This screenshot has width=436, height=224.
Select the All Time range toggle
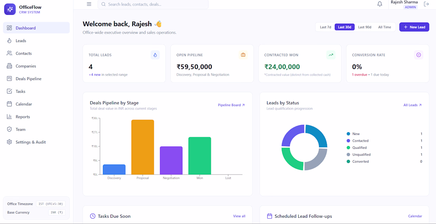tap(384, 27)
